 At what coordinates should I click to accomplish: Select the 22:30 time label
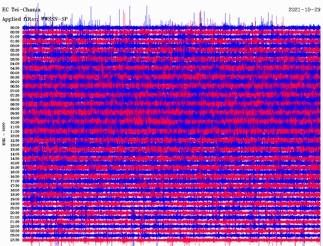15,231
